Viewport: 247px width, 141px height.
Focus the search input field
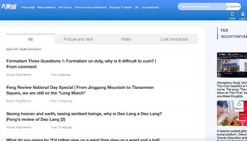pyautogui.click(x=202, y=6)
